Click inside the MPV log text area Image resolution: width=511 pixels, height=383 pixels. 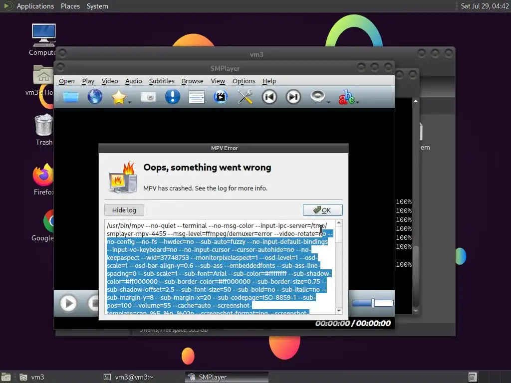220,267
